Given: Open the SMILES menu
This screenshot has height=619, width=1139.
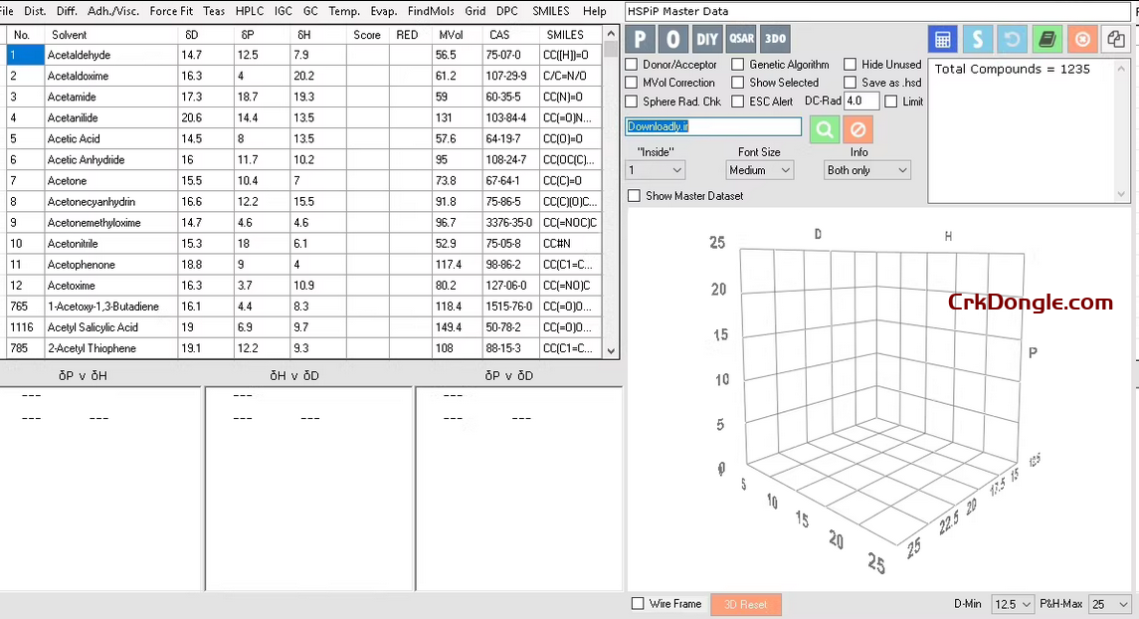Looking at the screenshot, I should pos(553,11).
